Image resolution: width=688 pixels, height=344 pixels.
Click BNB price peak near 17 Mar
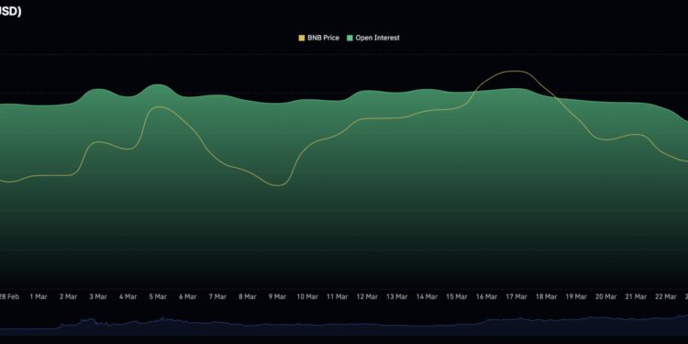point(515,71)
